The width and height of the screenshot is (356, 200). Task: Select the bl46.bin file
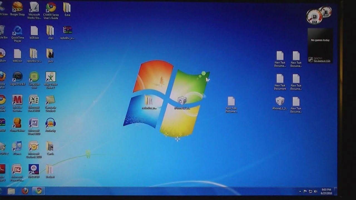click(x=18, y=55)
